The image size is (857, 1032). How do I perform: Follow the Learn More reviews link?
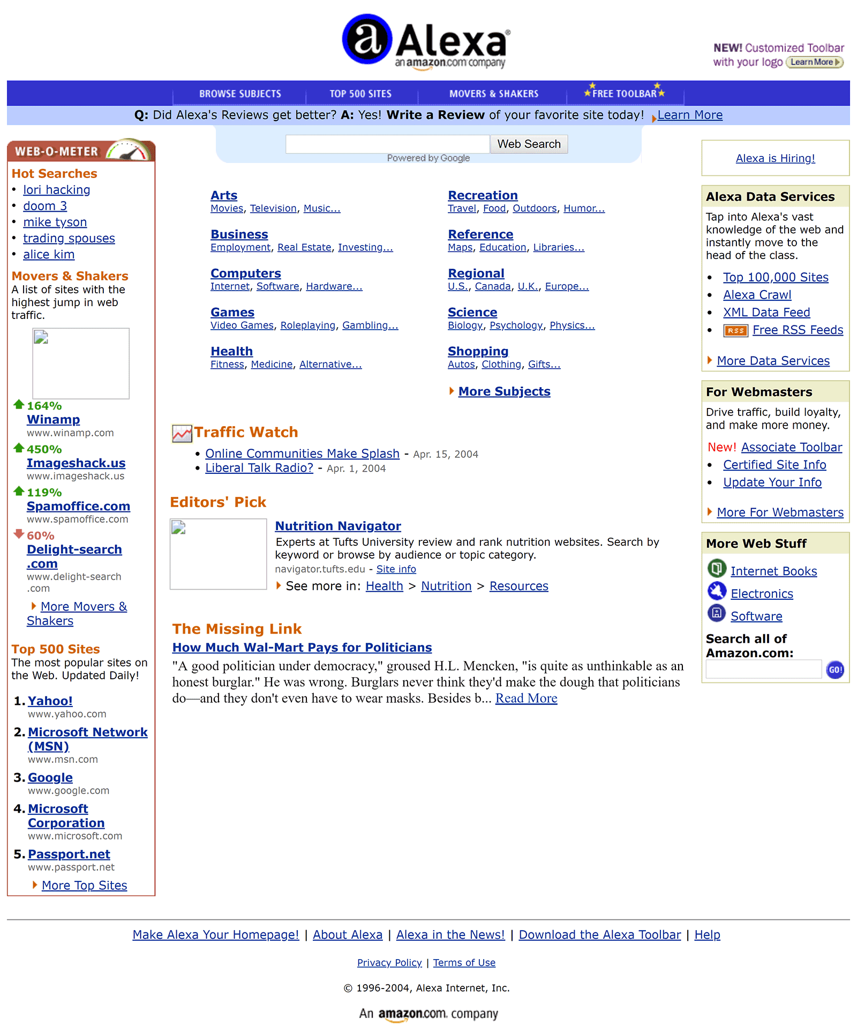coord(690,115)
